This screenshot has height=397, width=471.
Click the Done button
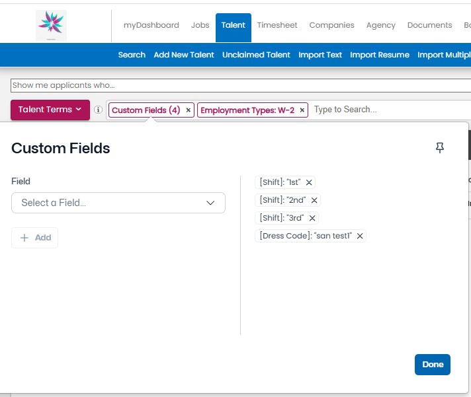click(x=433, y=365)
